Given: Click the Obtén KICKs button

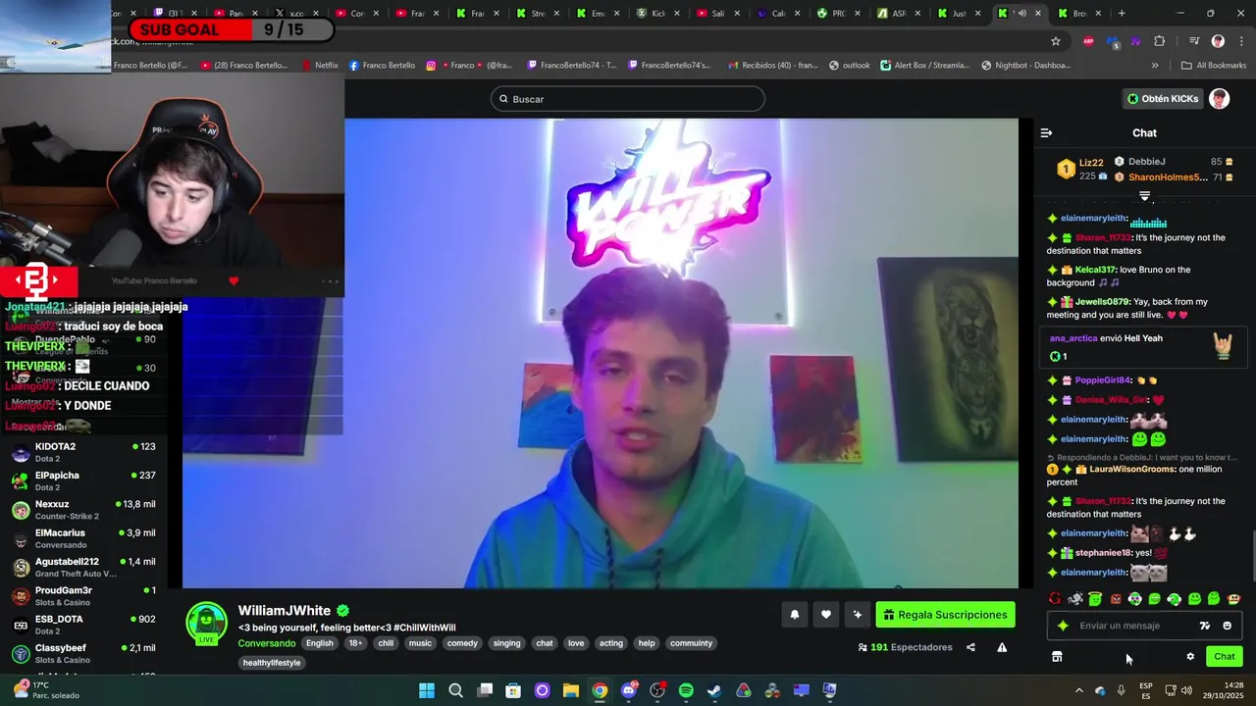Looking at the screenshot, I should click(1163, 99).
